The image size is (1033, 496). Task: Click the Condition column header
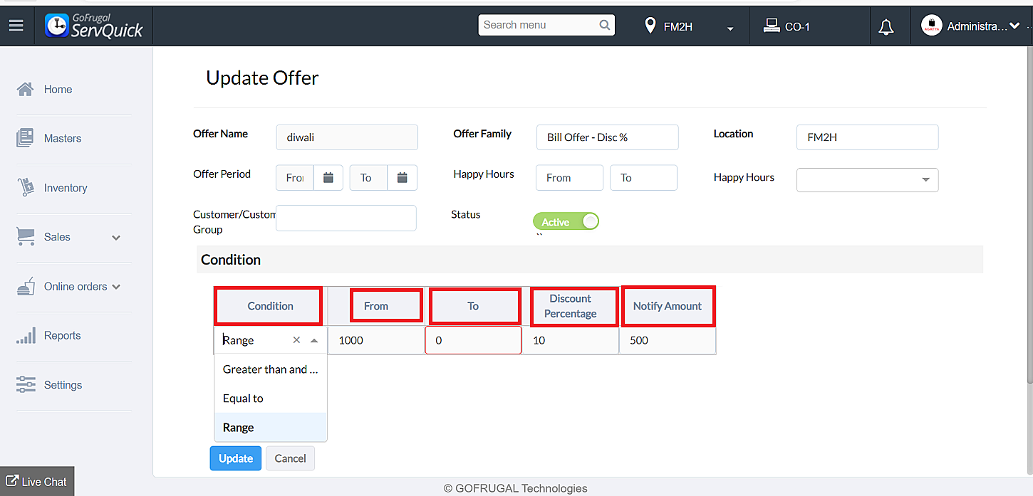tap(270, 306)
